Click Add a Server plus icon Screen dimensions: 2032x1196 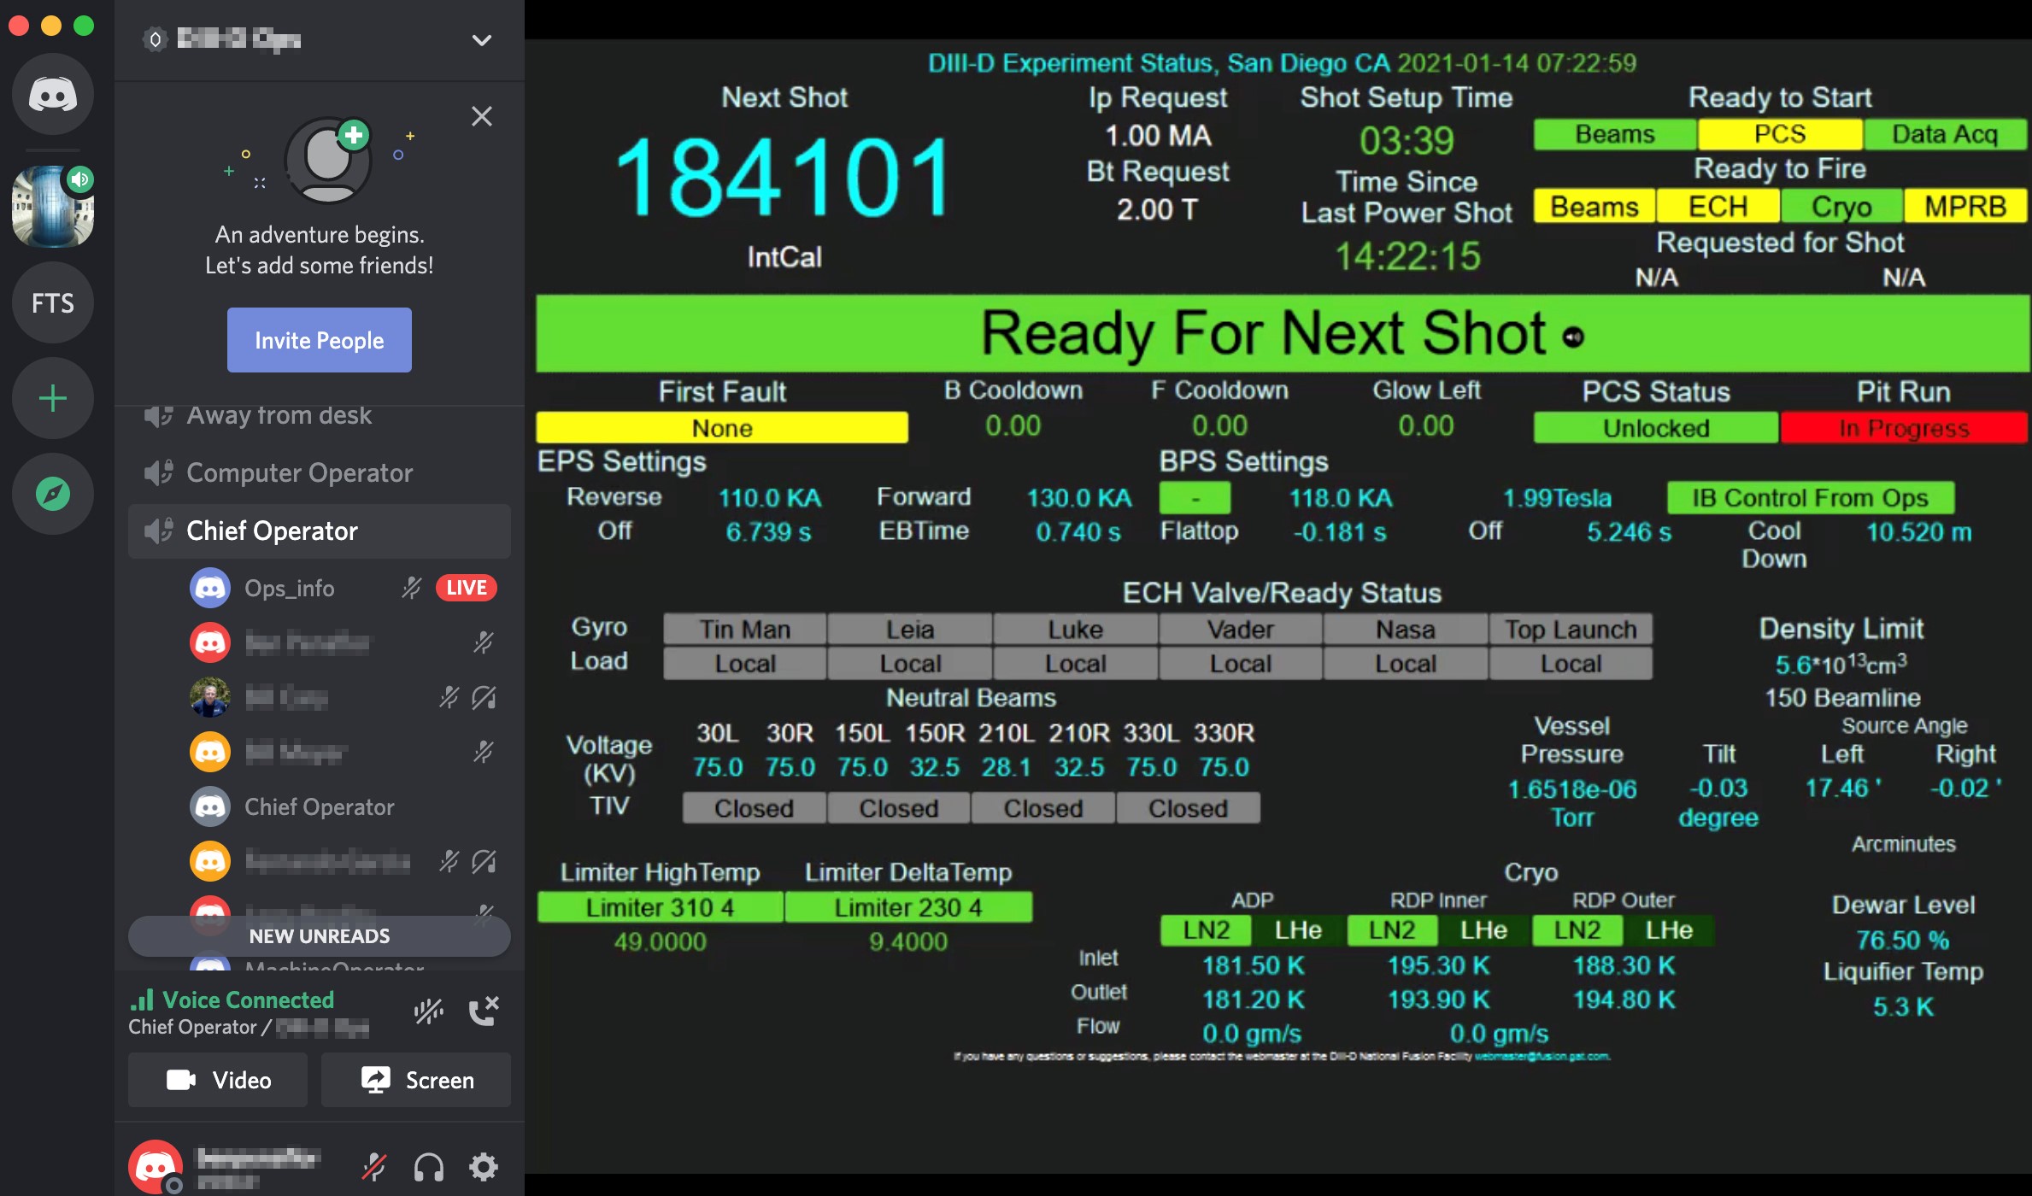tap(52, 398)
